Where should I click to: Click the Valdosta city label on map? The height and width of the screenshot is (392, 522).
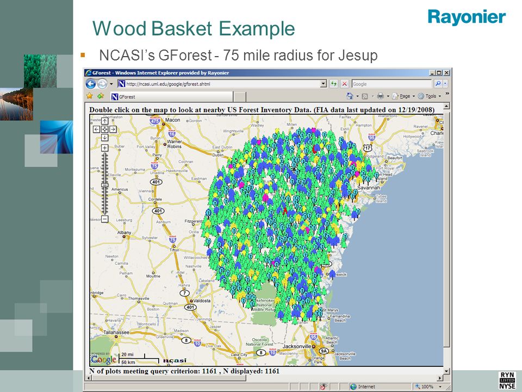[x=202, y=301]
